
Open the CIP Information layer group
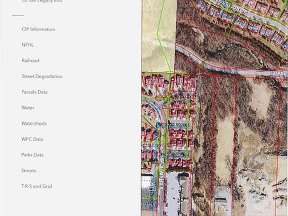pyautogui.click(x=38, y=29)
